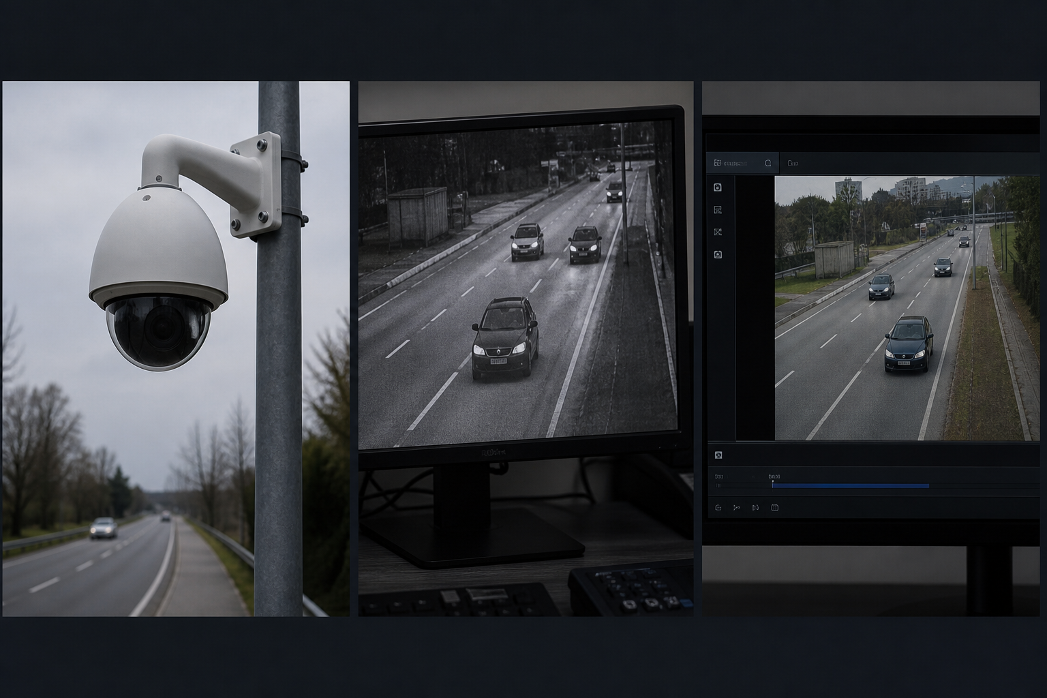Click the second icon in the left sidebar

[718, 210]
